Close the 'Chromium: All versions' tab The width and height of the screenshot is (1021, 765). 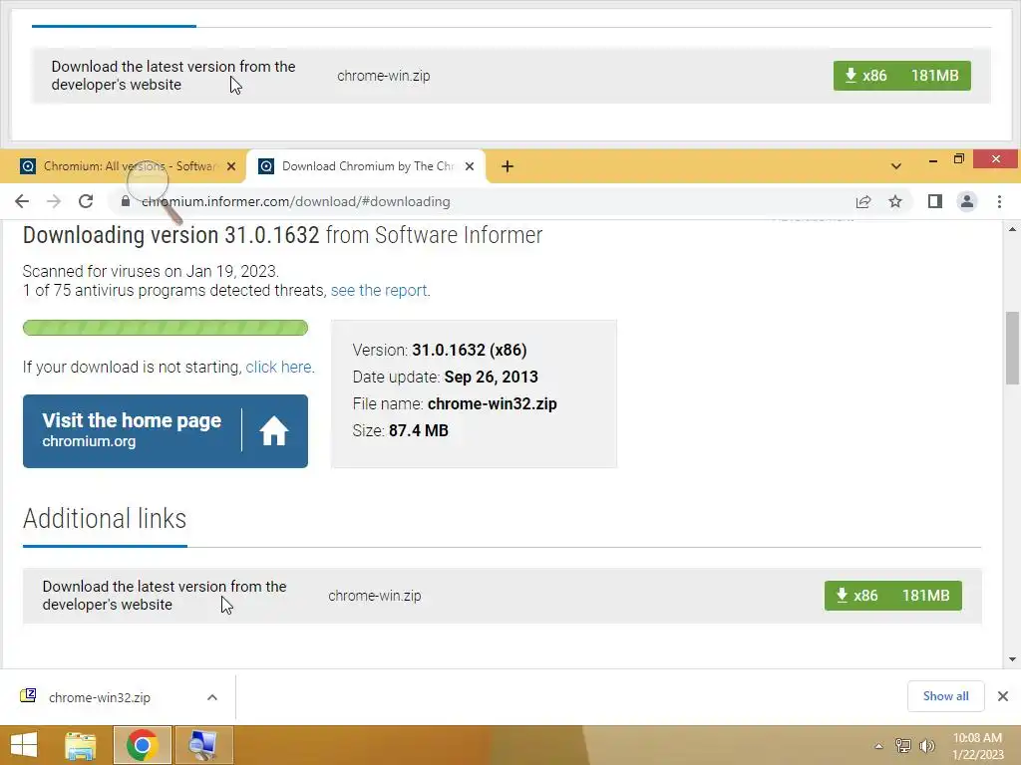[x=231, y=166]
